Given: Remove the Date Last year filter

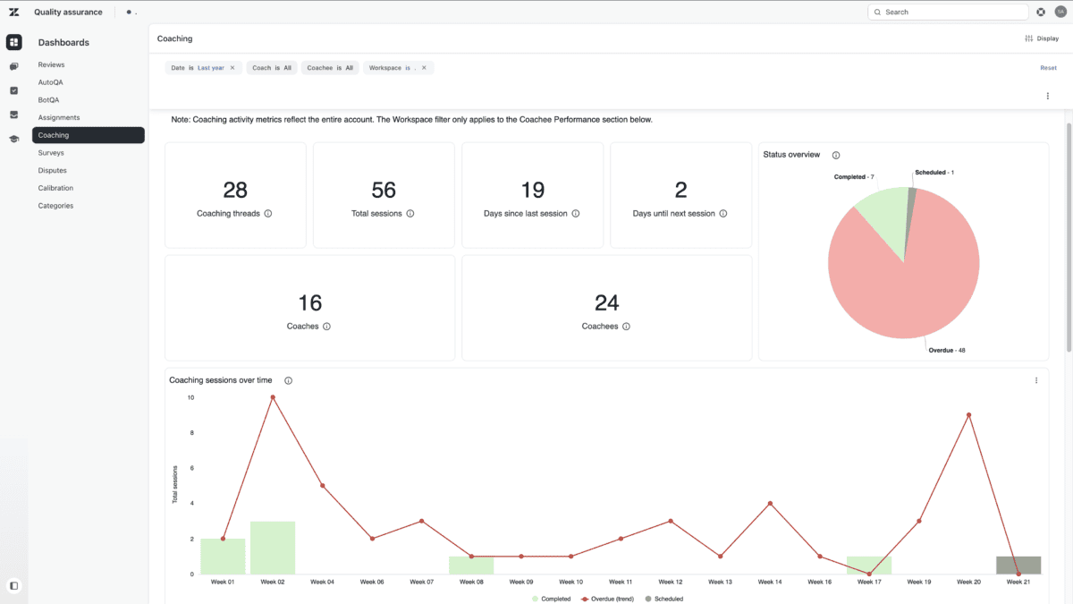Looking at the screenshot, I should pos(232,68).
